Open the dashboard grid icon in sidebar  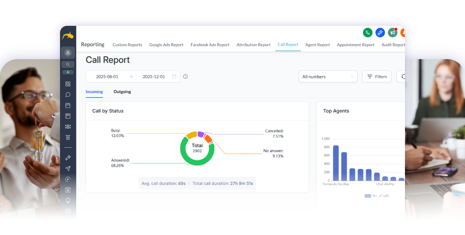point(68,84)
